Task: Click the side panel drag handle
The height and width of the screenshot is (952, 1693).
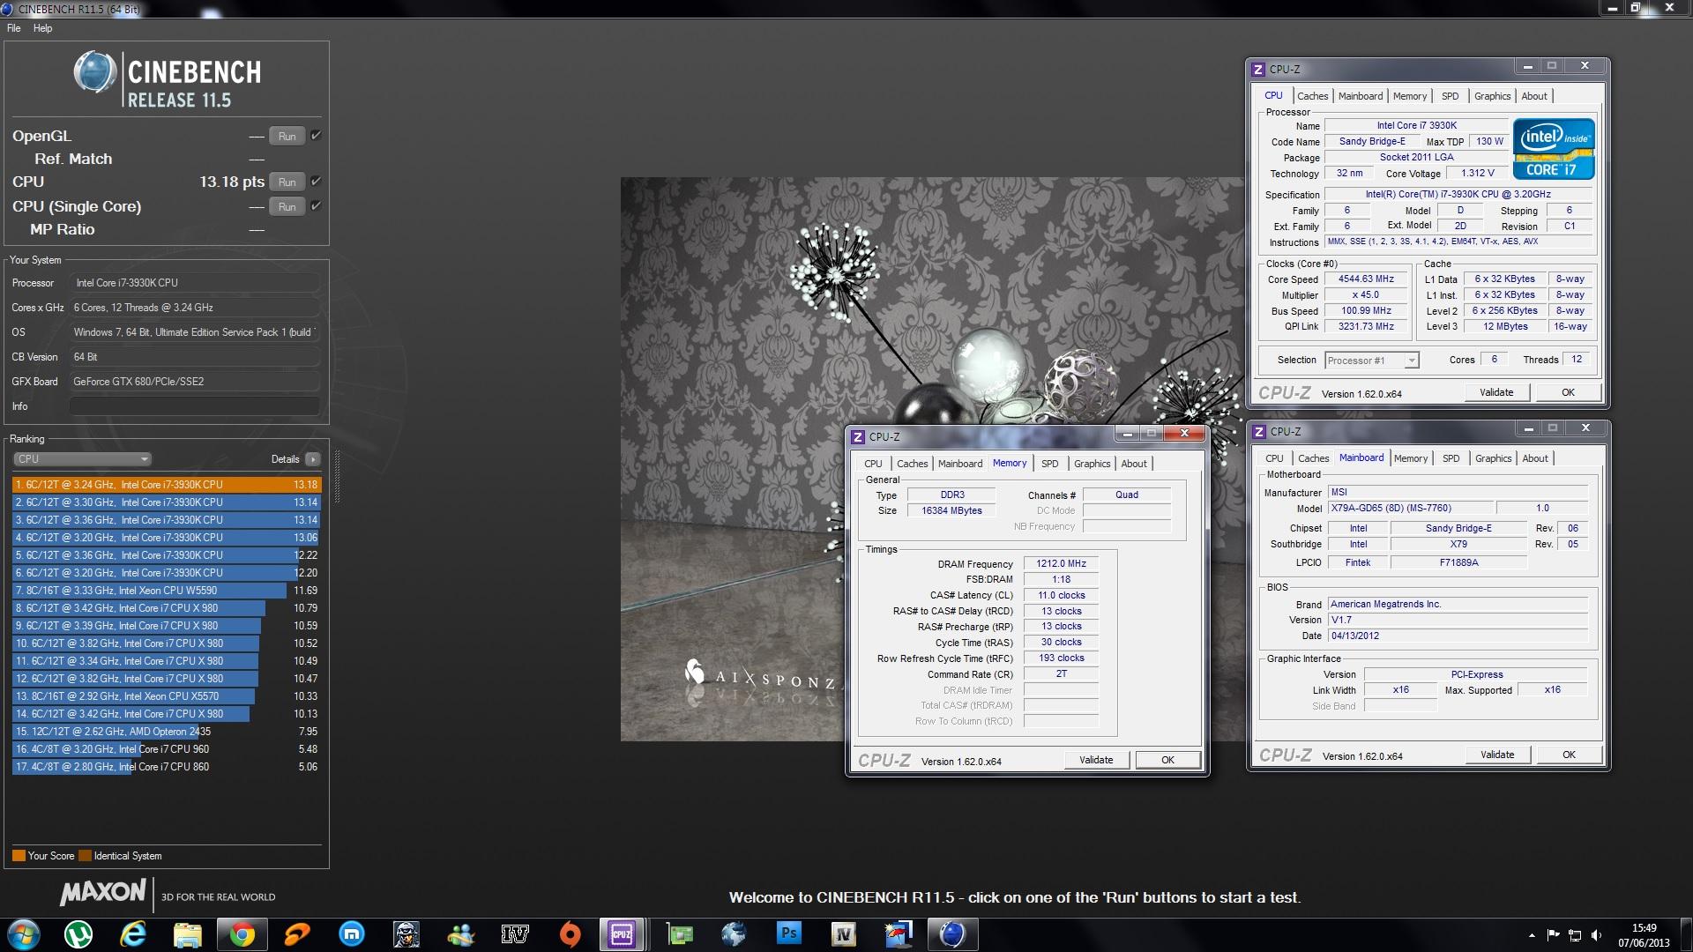Action: click(336, 476)
